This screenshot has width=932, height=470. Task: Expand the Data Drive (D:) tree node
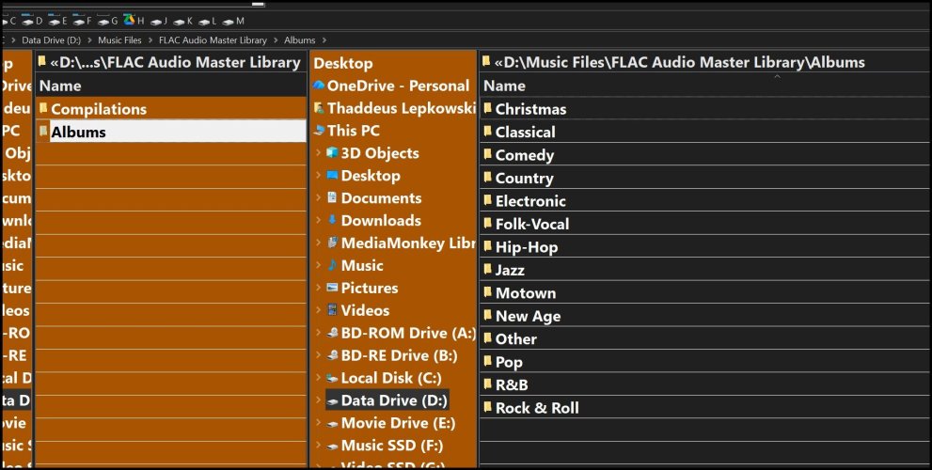(x=319, y=400)
